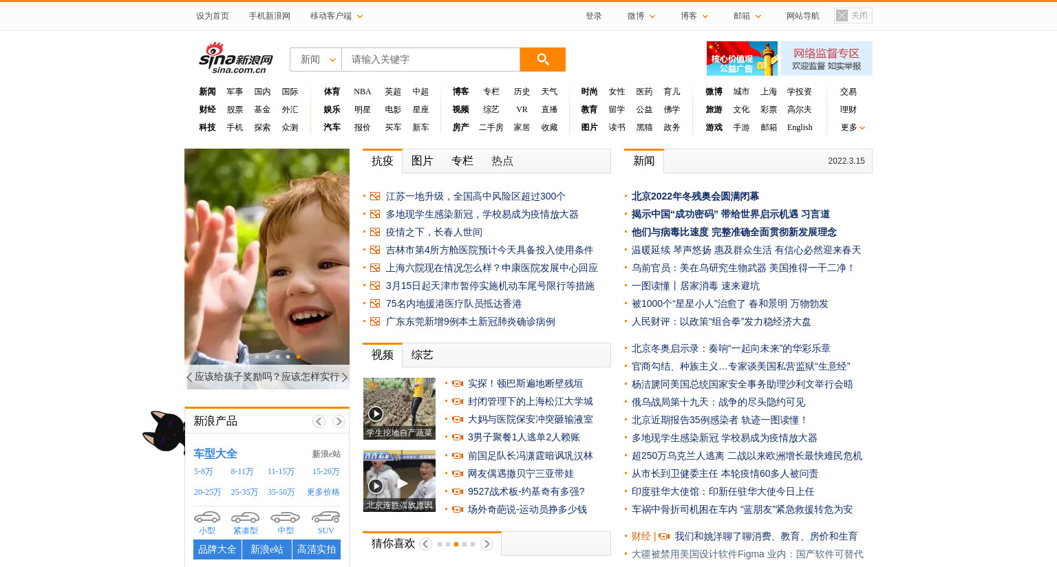
Task: Click video icon beside 3男子聚餐1人逃单2人赖账
Action: click(x=458, y=437)
